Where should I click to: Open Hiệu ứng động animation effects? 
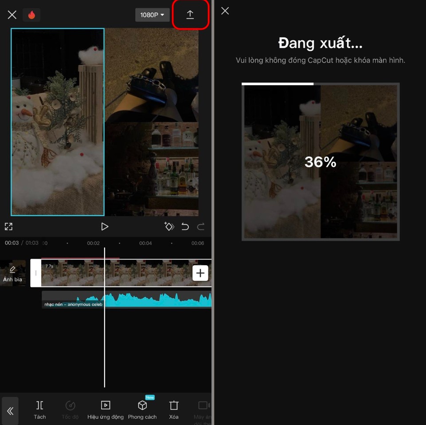tap(106, 410)
